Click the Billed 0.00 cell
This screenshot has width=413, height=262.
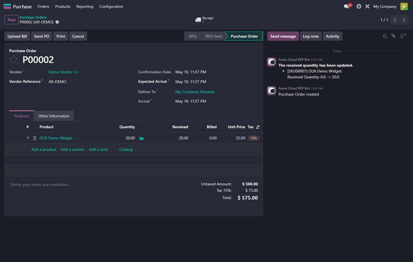(213, 138)
